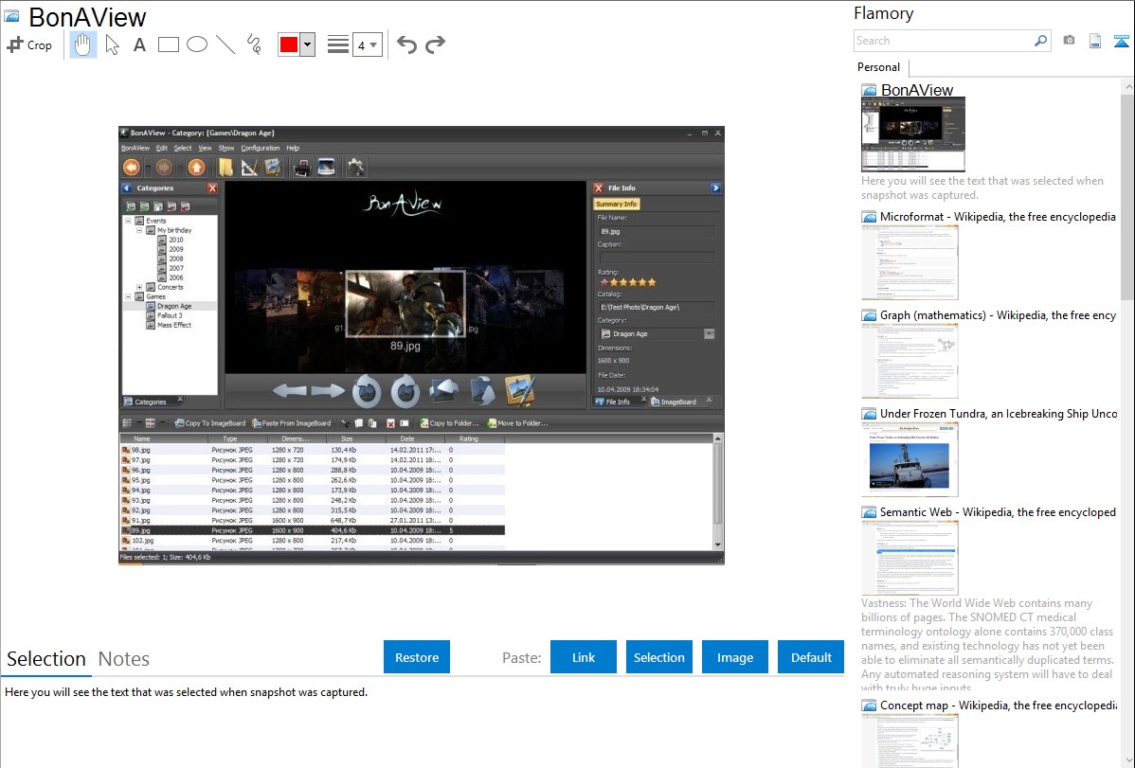The image size is (1135, 768).
Task: Click the five-star rating in File Info
Action: tap(628, 282)
